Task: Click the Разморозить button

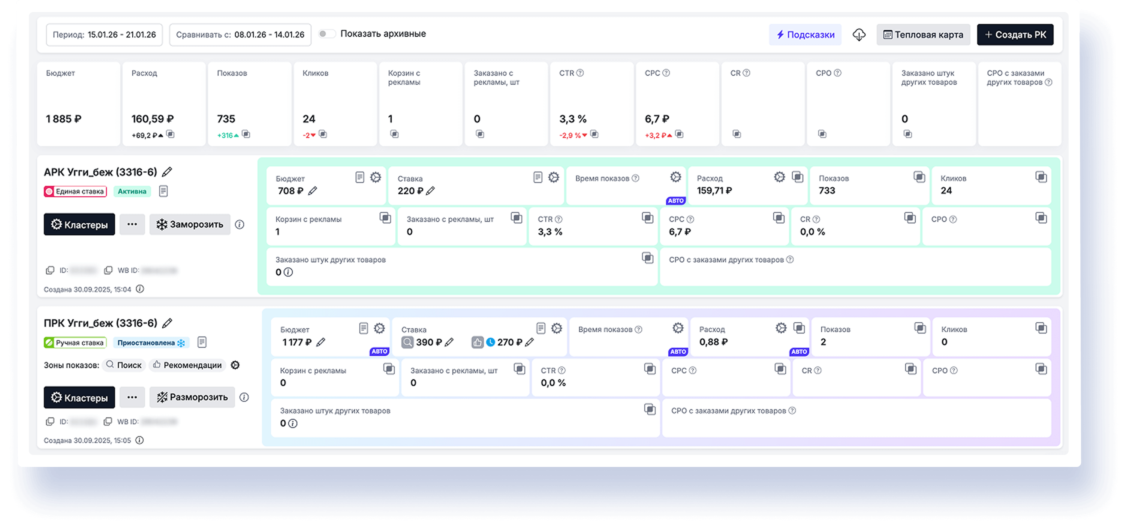Action: coord(192,397)
